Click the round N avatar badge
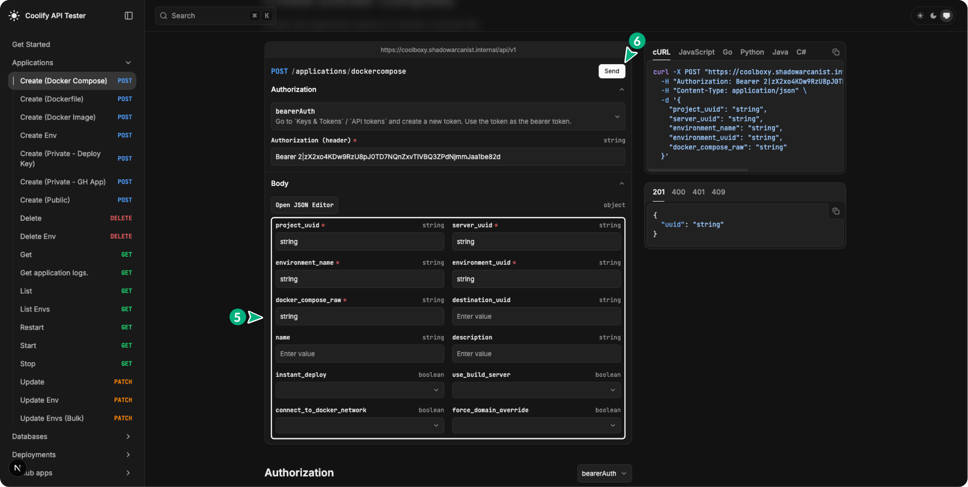 tap(17, 468)
